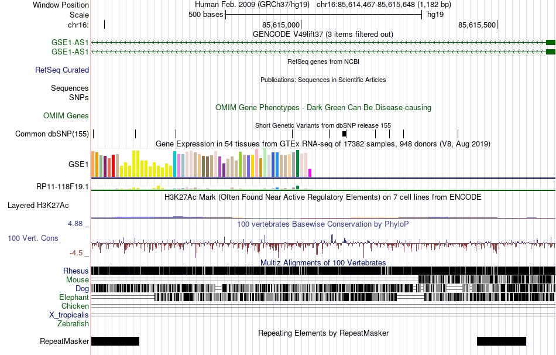Select the Mouse alignment row label
This screenshot has width=556, height=355.
pos(77,280)
